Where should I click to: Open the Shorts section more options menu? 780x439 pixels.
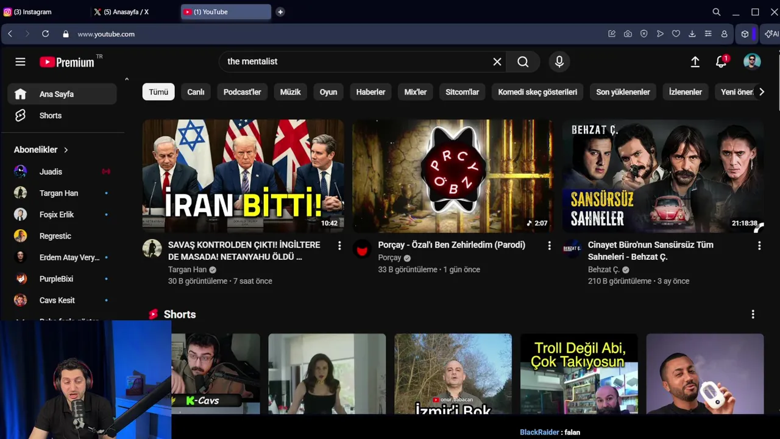[753, 314]
